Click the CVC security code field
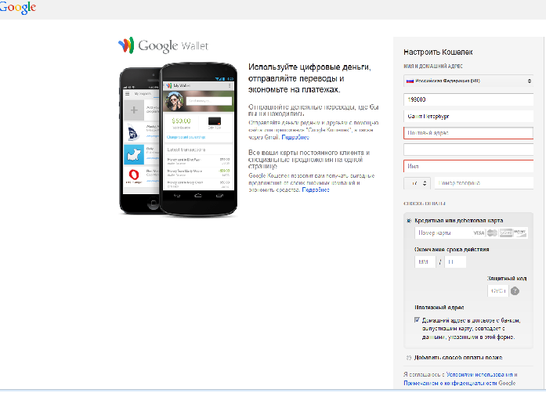Screen dimensions: 546x393 coord(498,290)
